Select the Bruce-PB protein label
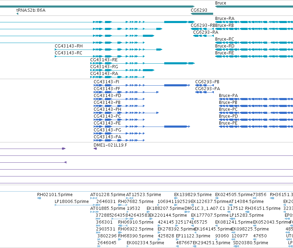The image size is (293, 248). coord(228,103)
